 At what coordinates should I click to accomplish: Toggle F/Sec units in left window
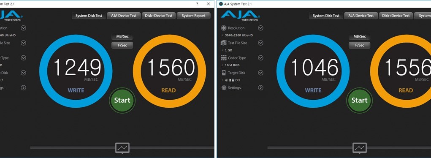point(122,45)
